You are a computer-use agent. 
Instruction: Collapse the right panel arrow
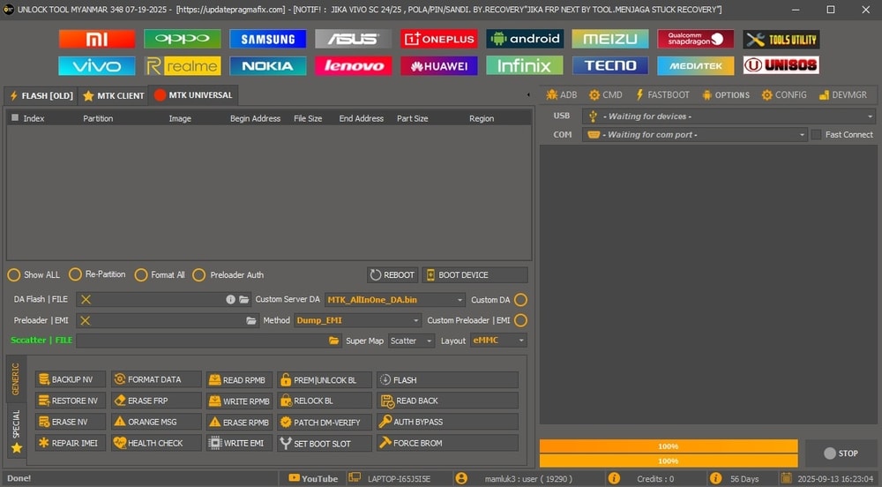[528, 95]
